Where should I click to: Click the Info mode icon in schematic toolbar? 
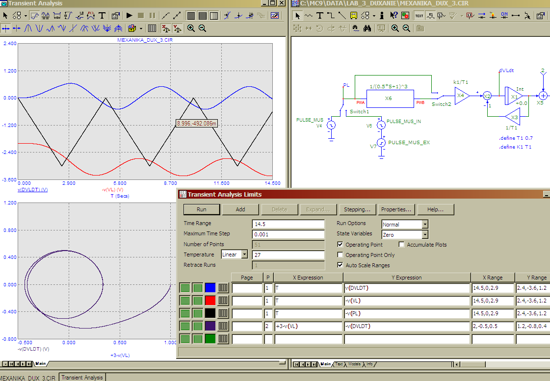coord(382,15)
